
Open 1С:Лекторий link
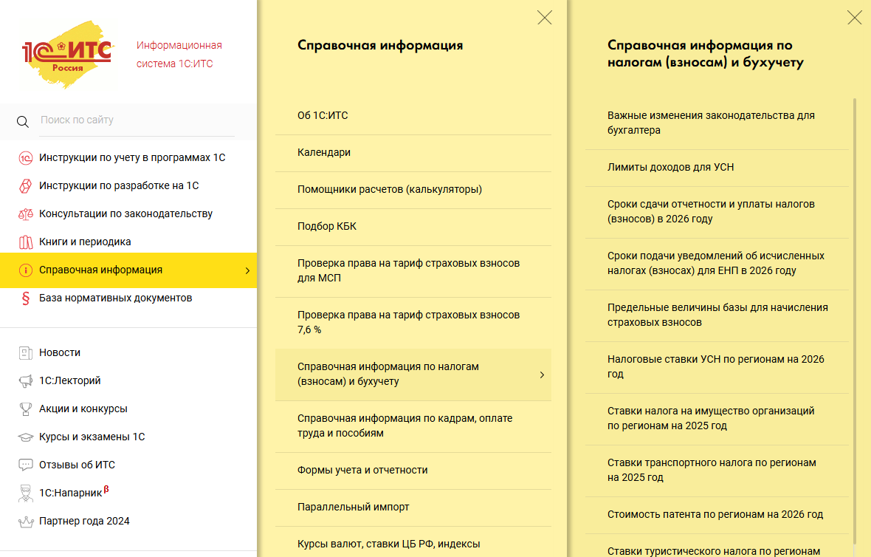click(70, 380)
